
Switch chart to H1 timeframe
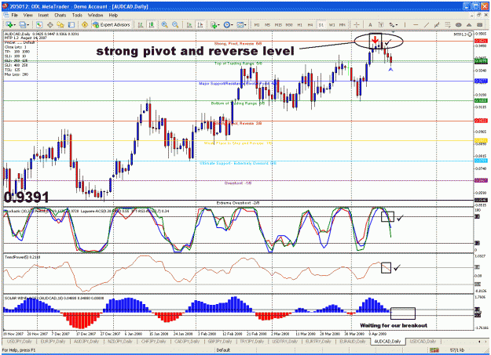pos(299,25)
